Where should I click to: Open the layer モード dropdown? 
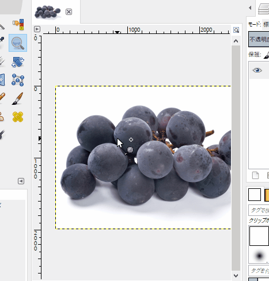click(x=266, y=24)
